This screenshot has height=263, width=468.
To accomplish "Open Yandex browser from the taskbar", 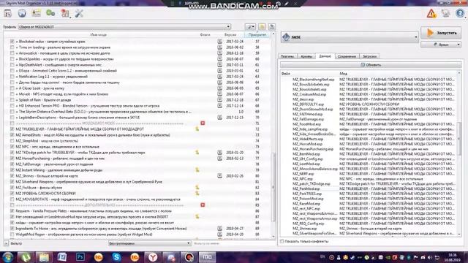I will pyautogui.click(x=153, y=257).
